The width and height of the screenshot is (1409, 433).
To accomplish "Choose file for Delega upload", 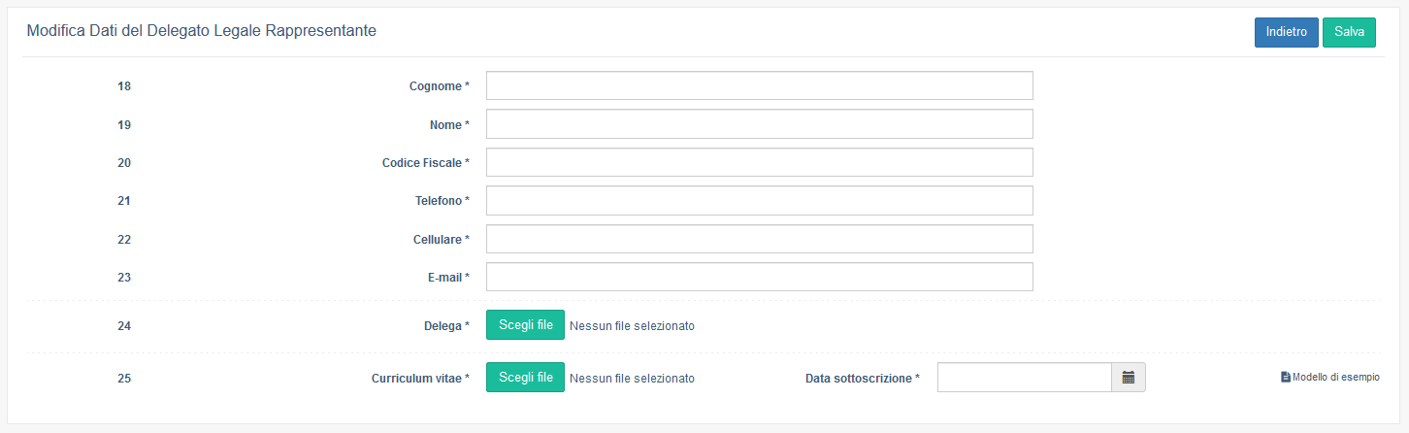I will (x=525, y=325).
